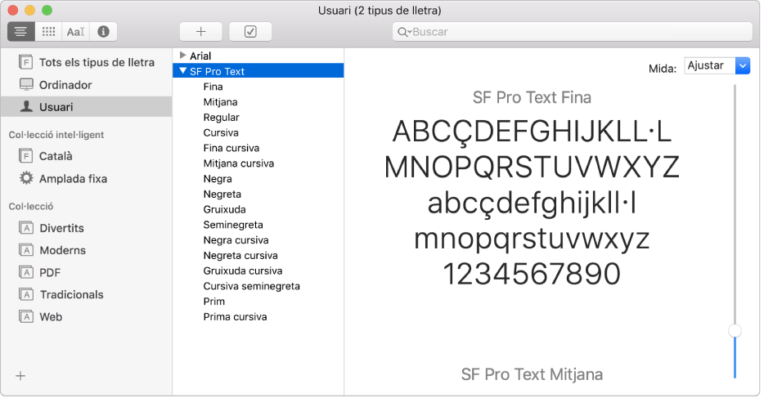Click the Usuari person icon
This screenshot has height=398, width=764.
click(x=26, y=106)
